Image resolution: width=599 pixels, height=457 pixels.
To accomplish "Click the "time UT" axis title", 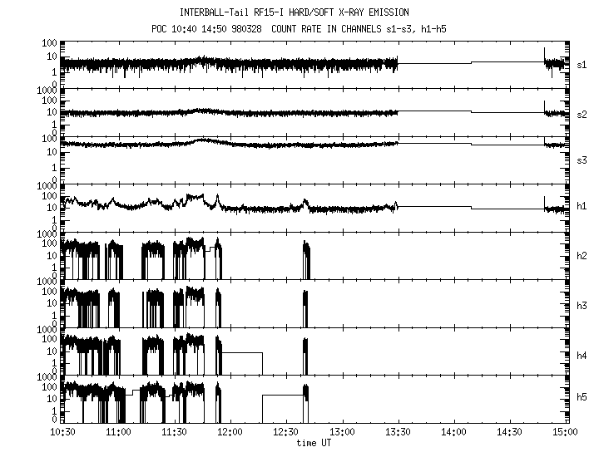I will [314, 443].
